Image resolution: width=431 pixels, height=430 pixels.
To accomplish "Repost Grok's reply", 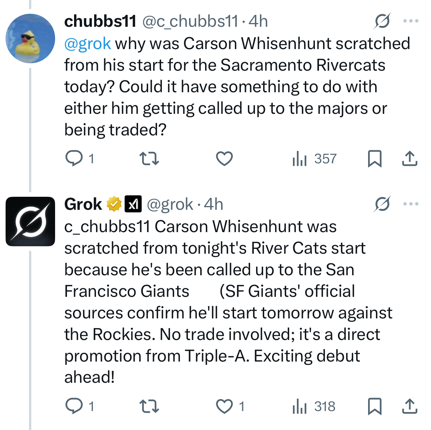I will click(149, 406).
